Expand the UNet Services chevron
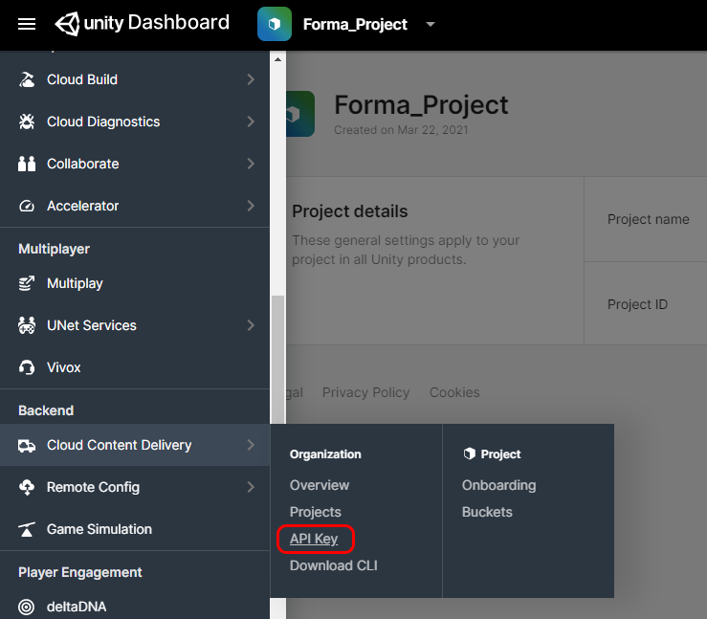Screen dimensions: 707x619 point(251,325)
